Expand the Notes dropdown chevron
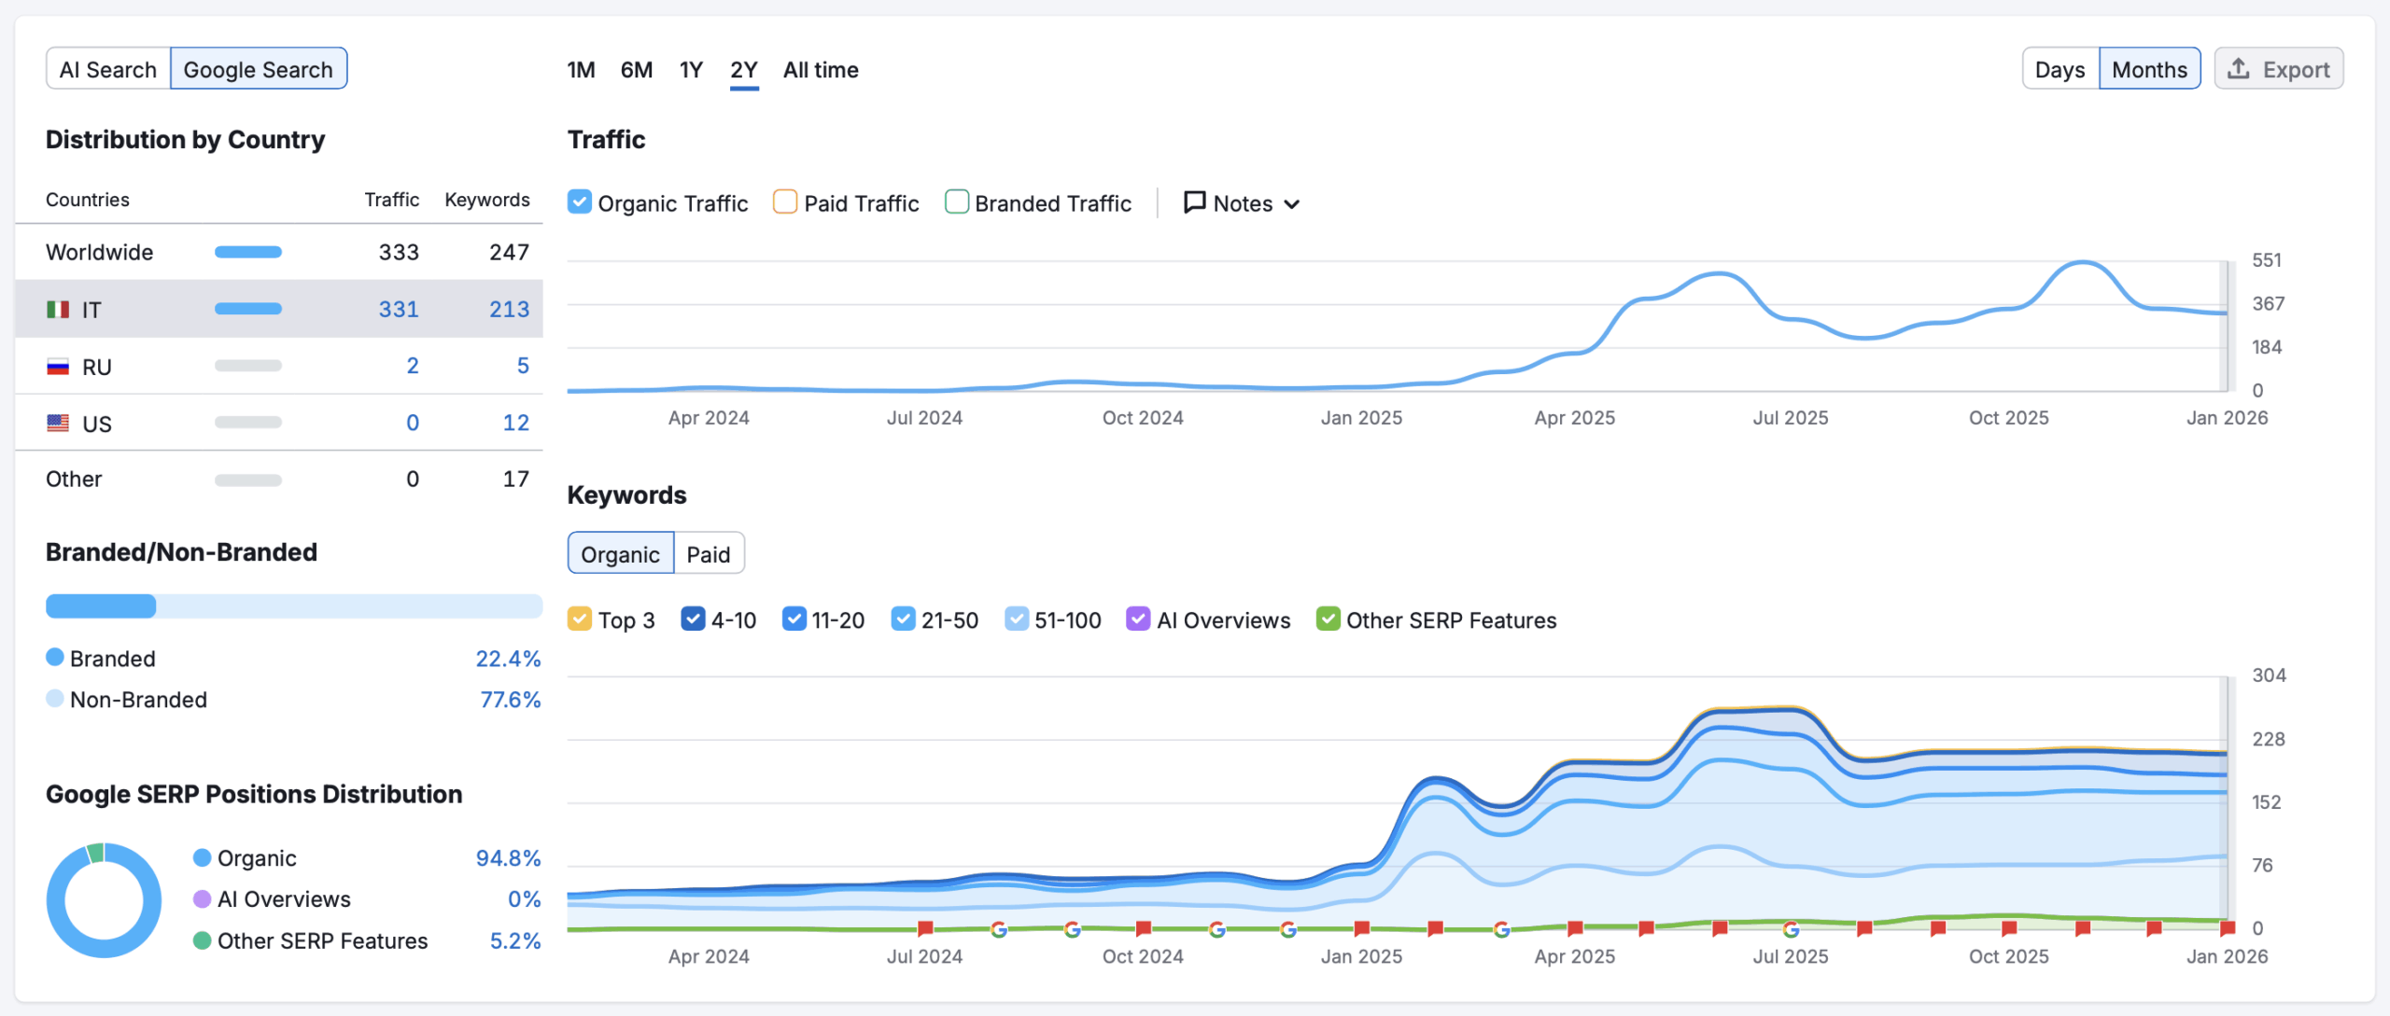The image size is (2390, 1016). coord(1292,204)
